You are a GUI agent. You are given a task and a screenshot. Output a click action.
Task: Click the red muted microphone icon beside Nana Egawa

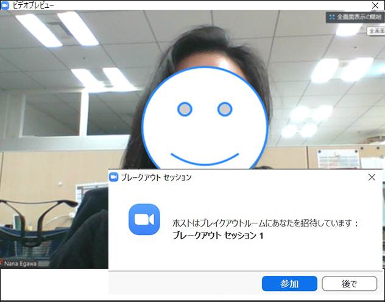[x=2, y=264]
